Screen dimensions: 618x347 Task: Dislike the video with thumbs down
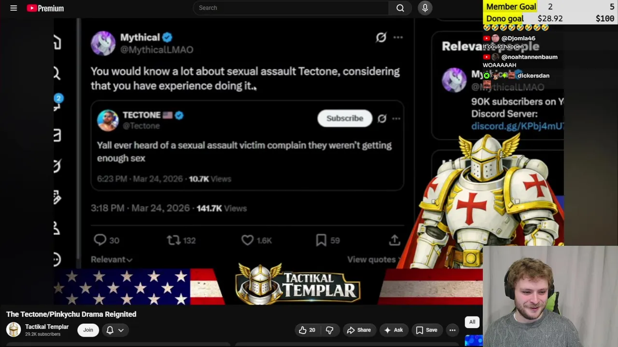[x=330, y=330]
